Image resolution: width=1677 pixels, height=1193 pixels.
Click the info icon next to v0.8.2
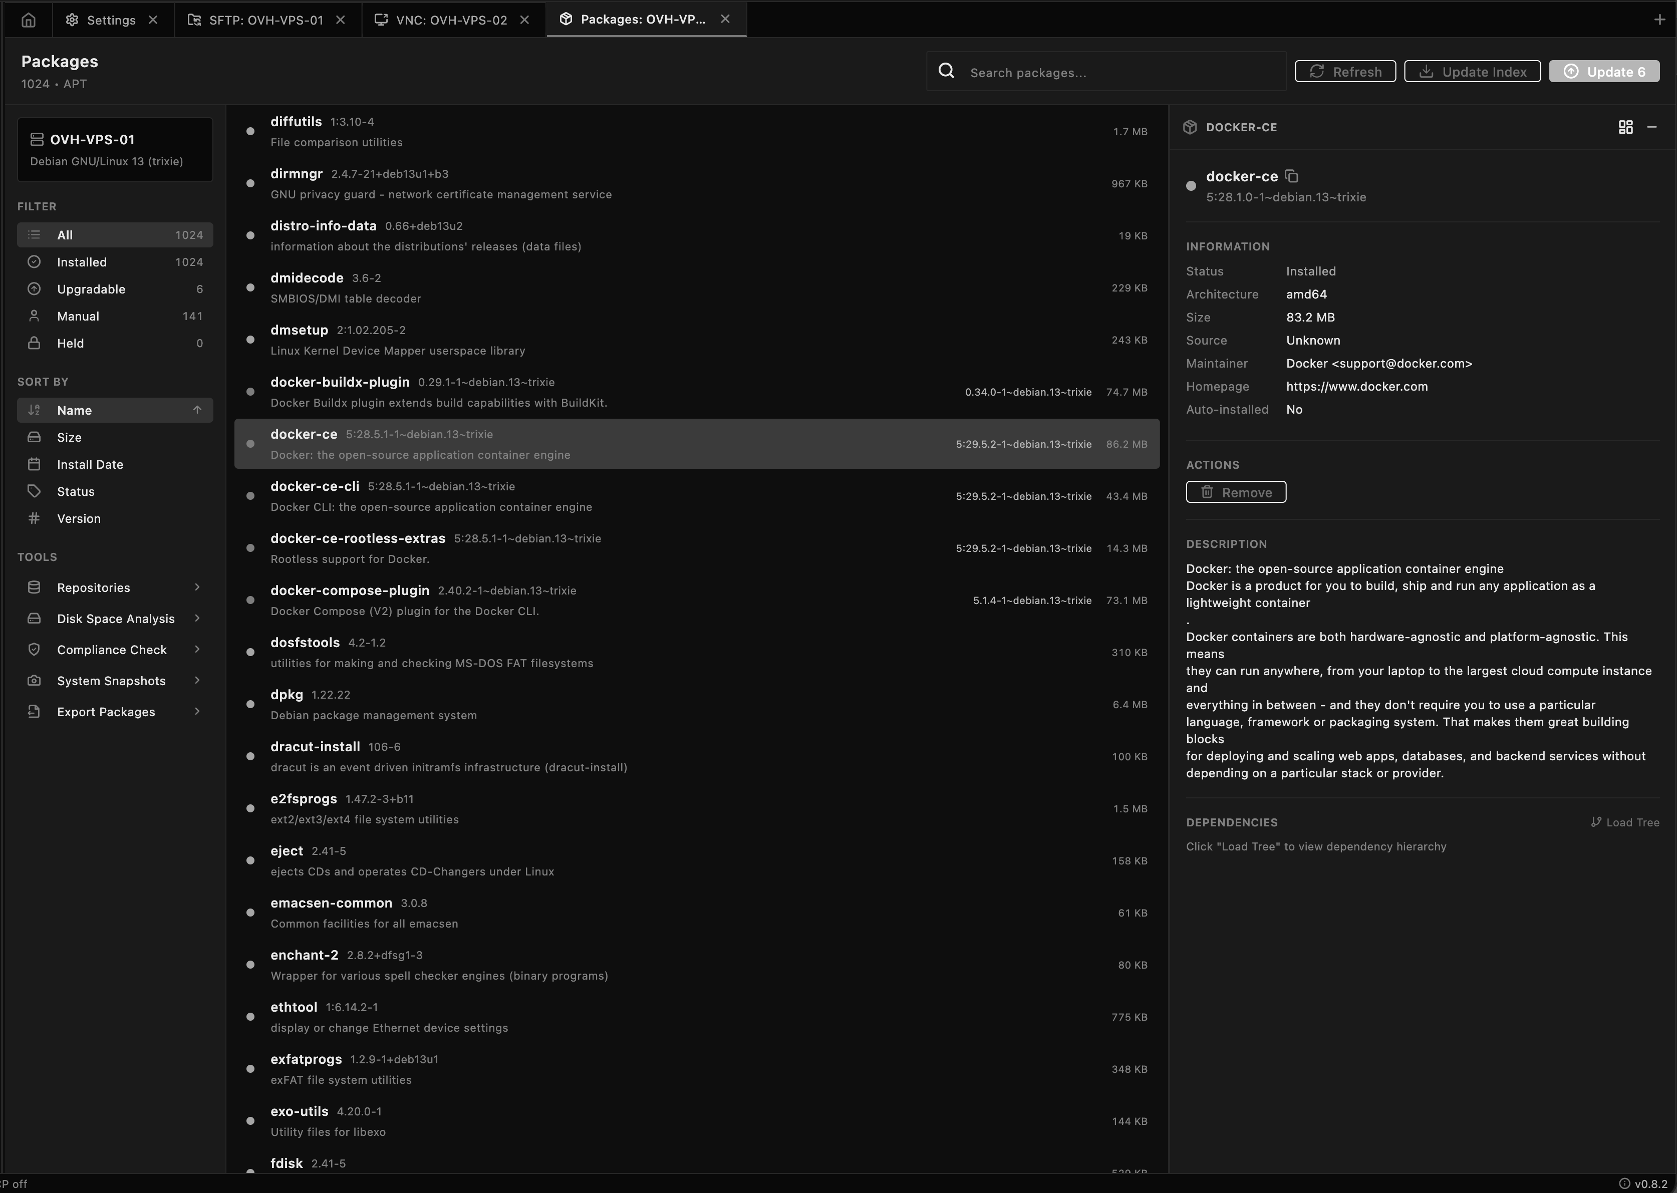[x=1624, y=1183]
